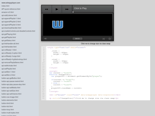The width and height of the screenshot is (155, 116).
Task: Open button-elements.html
Action: 9,100
